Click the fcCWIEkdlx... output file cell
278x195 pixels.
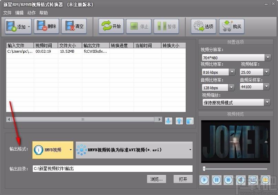(x=95, y=51)
